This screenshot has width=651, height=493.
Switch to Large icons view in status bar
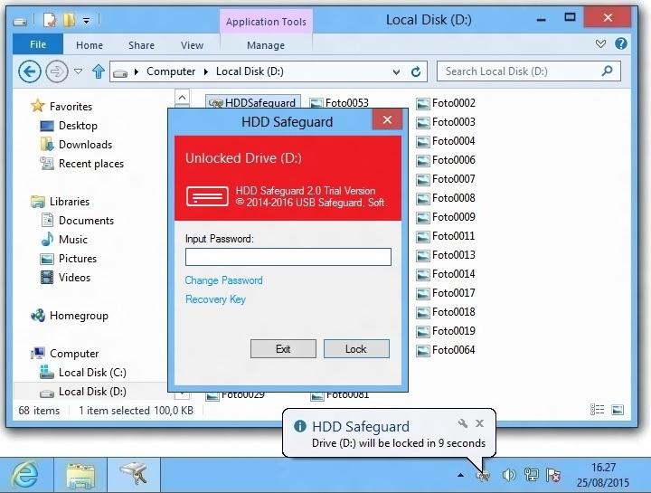[x=618, y=410]
